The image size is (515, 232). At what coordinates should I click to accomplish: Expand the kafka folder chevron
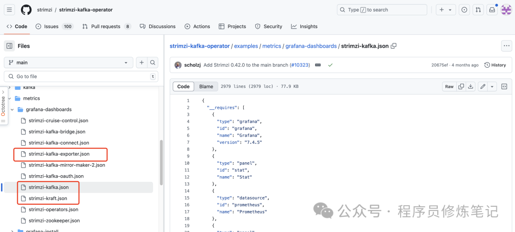pos(10,88)
